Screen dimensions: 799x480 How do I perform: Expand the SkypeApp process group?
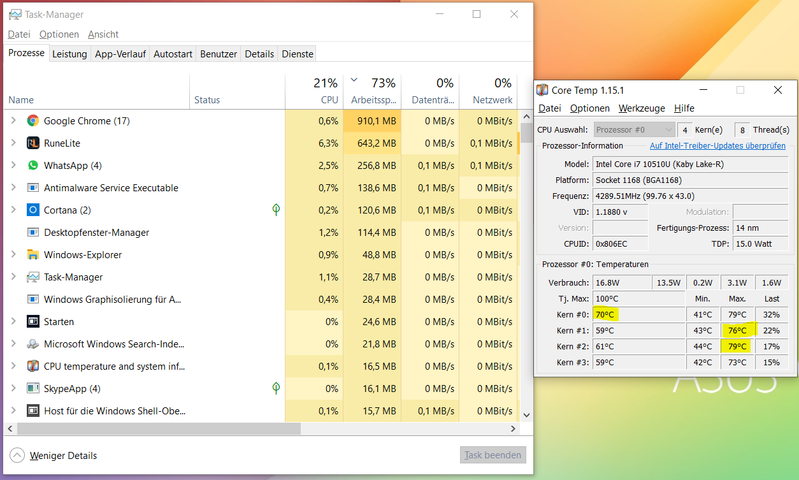(13, 388)
